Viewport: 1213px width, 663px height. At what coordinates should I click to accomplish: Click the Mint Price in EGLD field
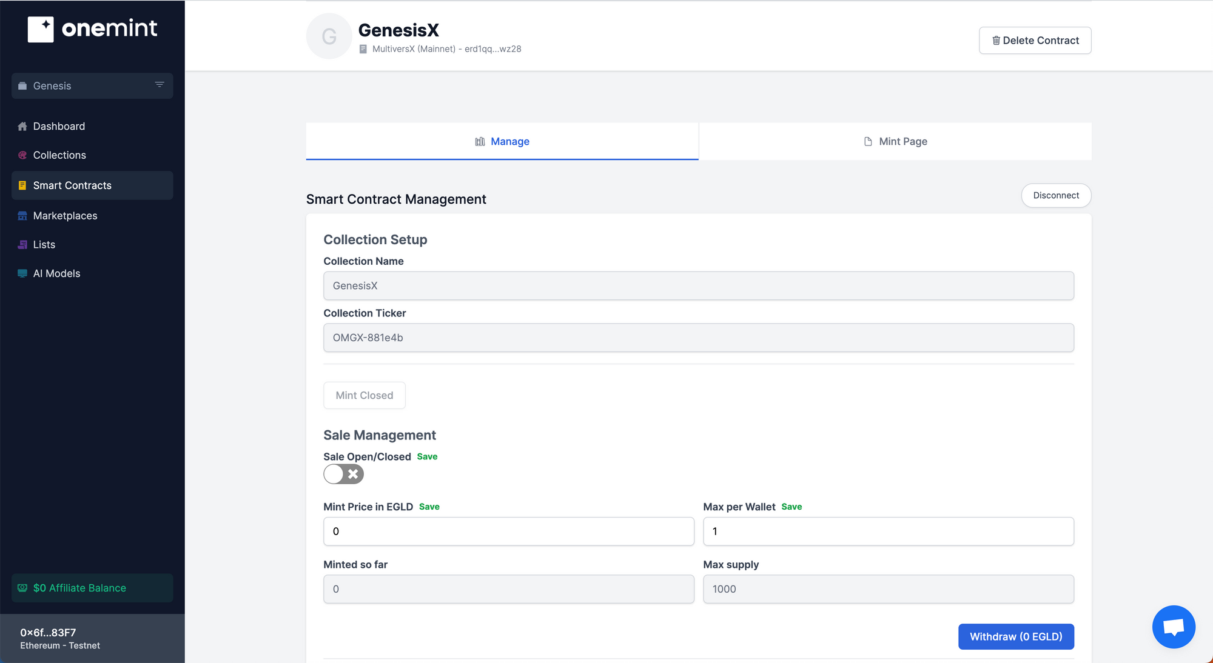point(508,531)
